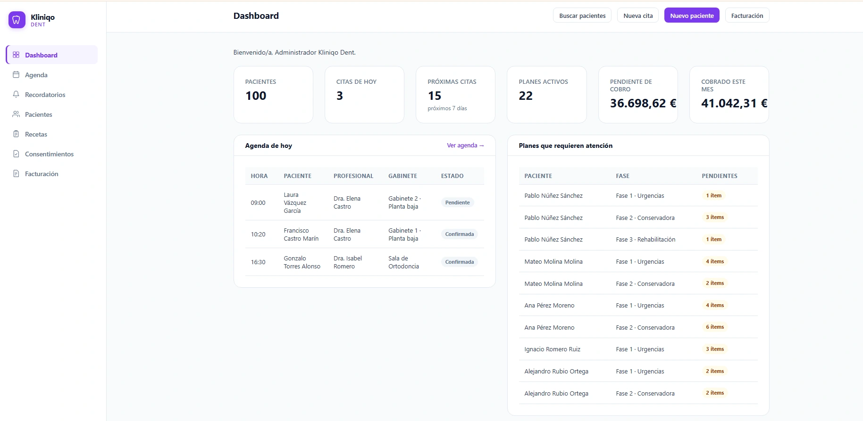
Task: Click the Próximas citas stat card
Action: 455,95
